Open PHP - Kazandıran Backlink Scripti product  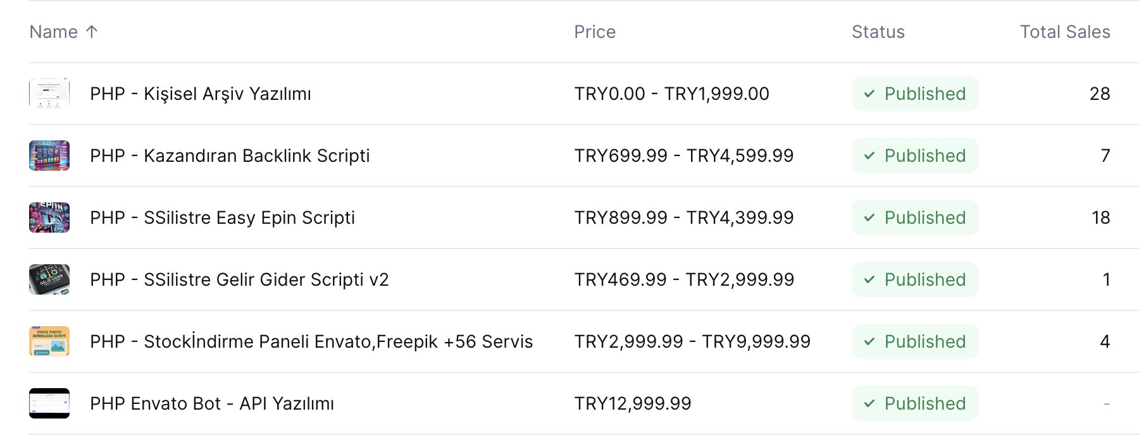230,156
